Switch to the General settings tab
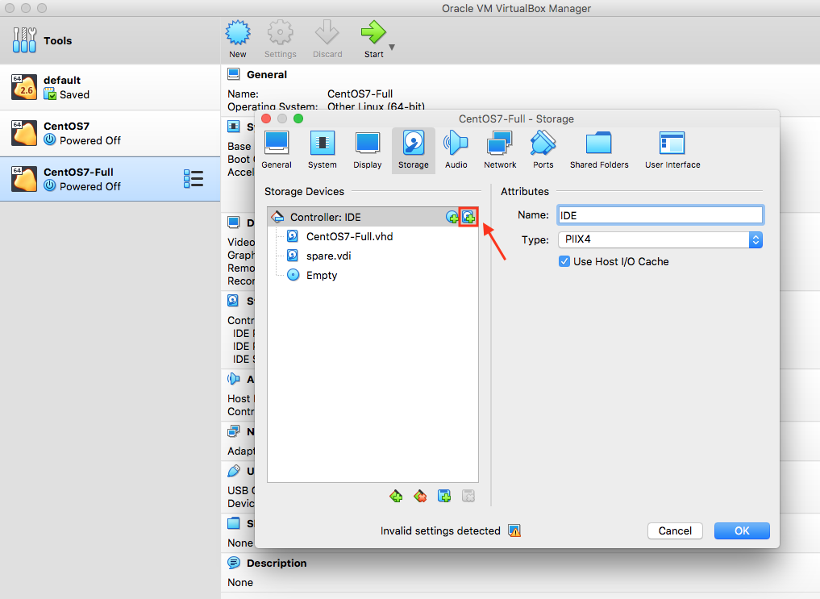 [276, 150]
